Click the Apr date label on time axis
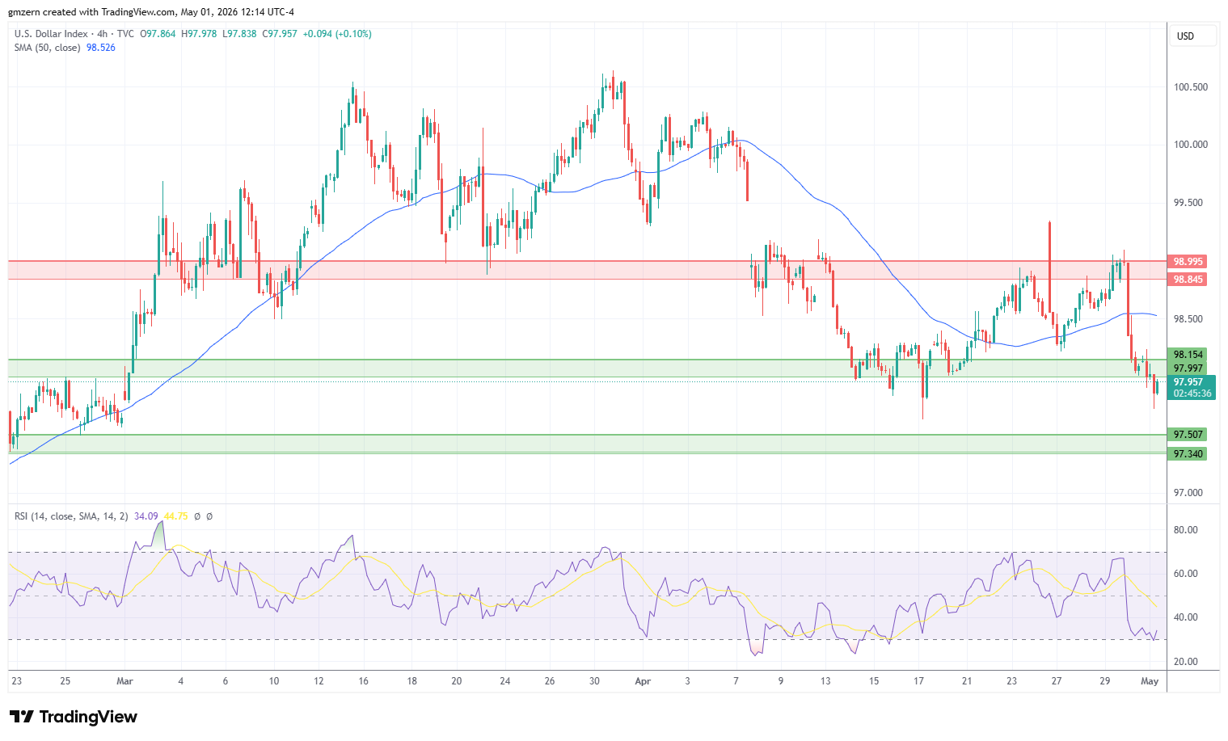This screenshot has width=1228, height=741. pos(643,681)
